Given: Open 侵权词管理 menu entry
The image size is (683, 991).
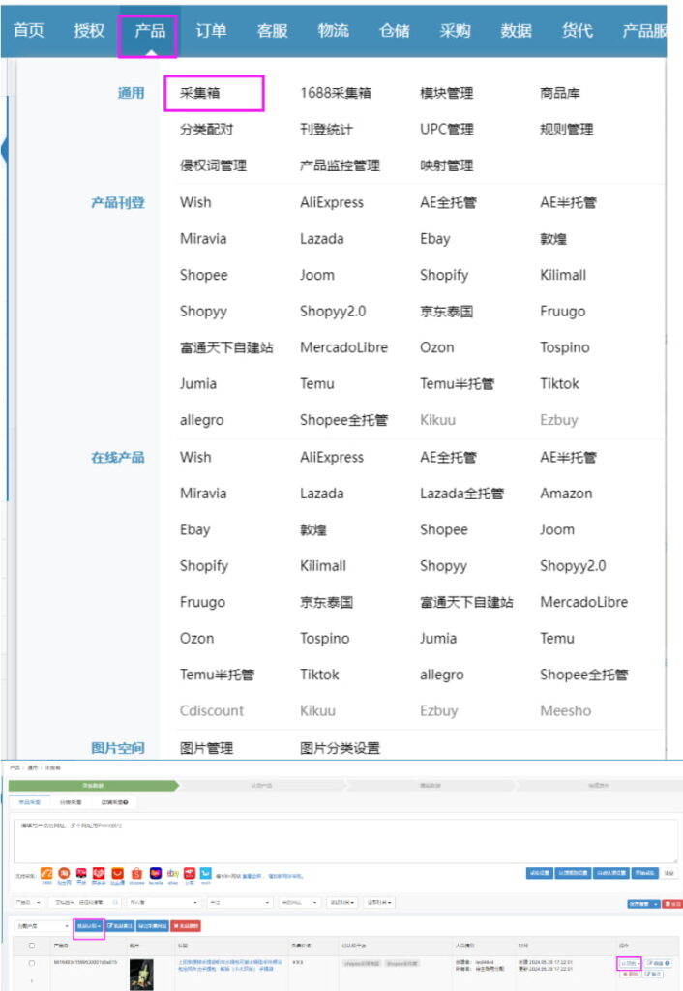Looking at the screenshot, I should (213, 165).
